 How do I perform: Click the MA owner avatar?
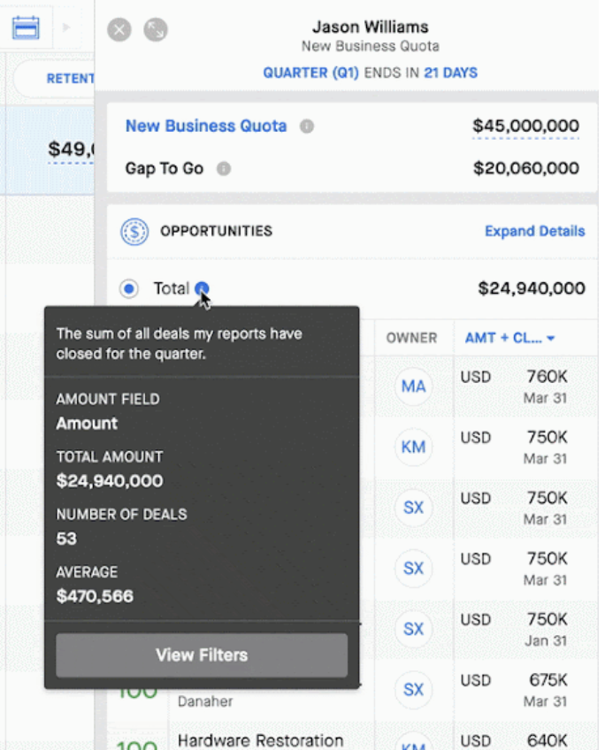[x=413, y=386]
